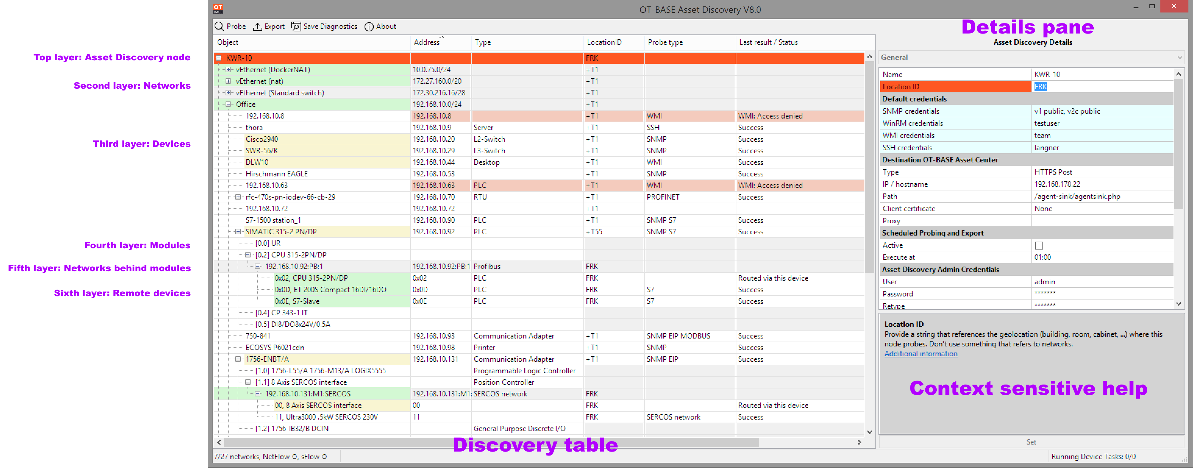The image size is (1193, 468).
Task: Select the 11, Ultra3000 .5kW SERCOS 230V row
Action: [539, 417]
